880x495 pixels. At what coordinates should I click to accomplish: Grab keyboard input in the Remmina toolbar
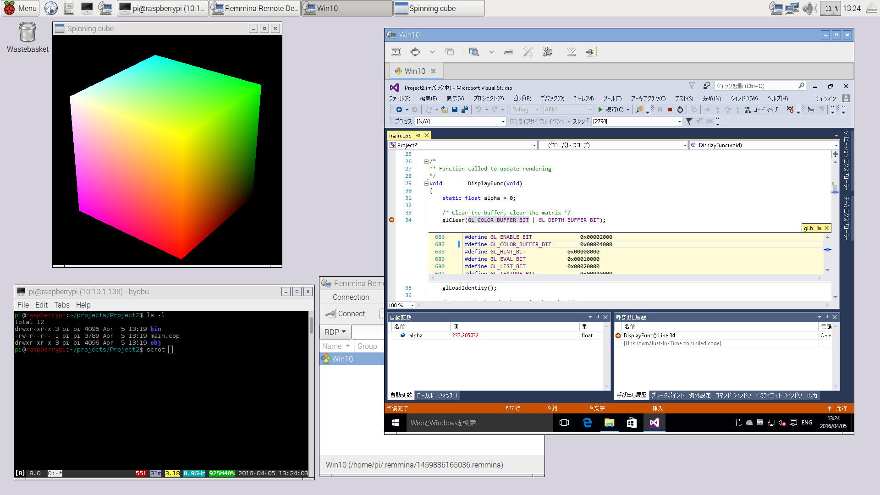click(x=509, y=52)
